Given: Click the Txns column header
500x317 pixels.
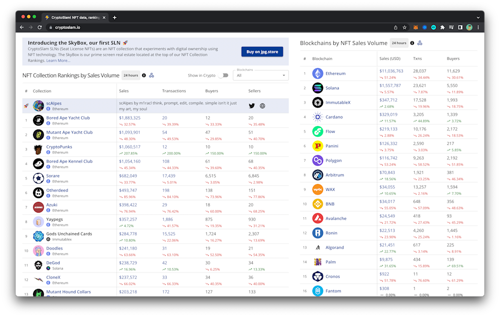Looking at the screenshot, I should click(417, 58).
